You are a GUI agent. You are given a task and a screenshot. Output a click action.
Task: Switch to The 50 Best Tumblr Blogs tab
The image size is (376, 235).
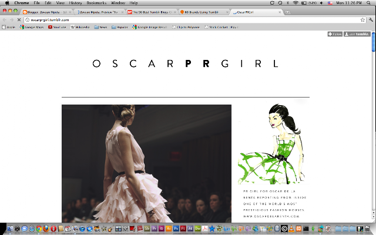point(152,12)
